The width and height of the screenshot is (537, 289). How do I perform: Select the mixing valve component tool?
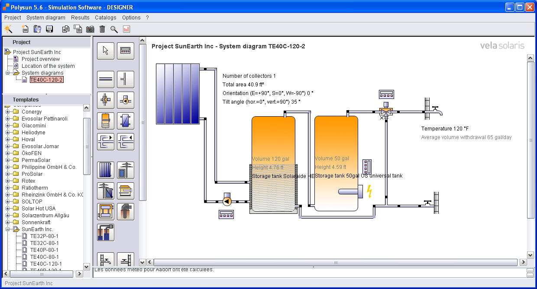(106, 100)
